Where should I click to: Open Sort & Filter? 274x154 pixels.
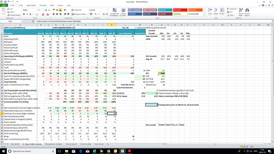[x=241, y=12]
